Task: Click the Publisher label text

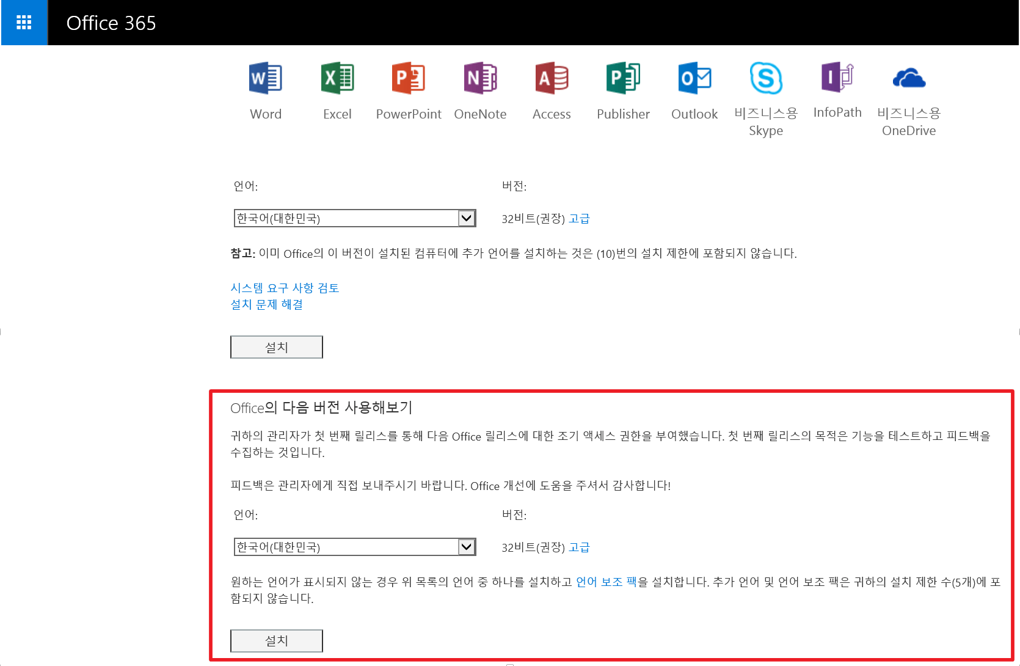Action: [x=623, y=114]
